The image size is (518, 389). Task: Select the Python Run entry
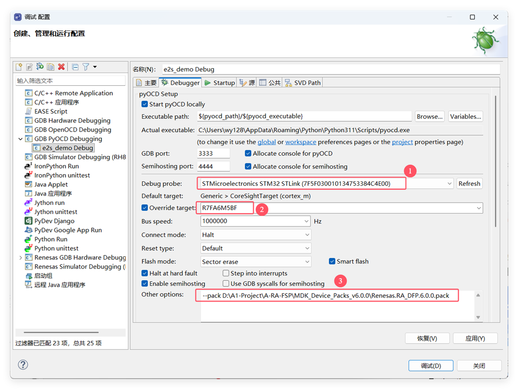tap(51, 239)
